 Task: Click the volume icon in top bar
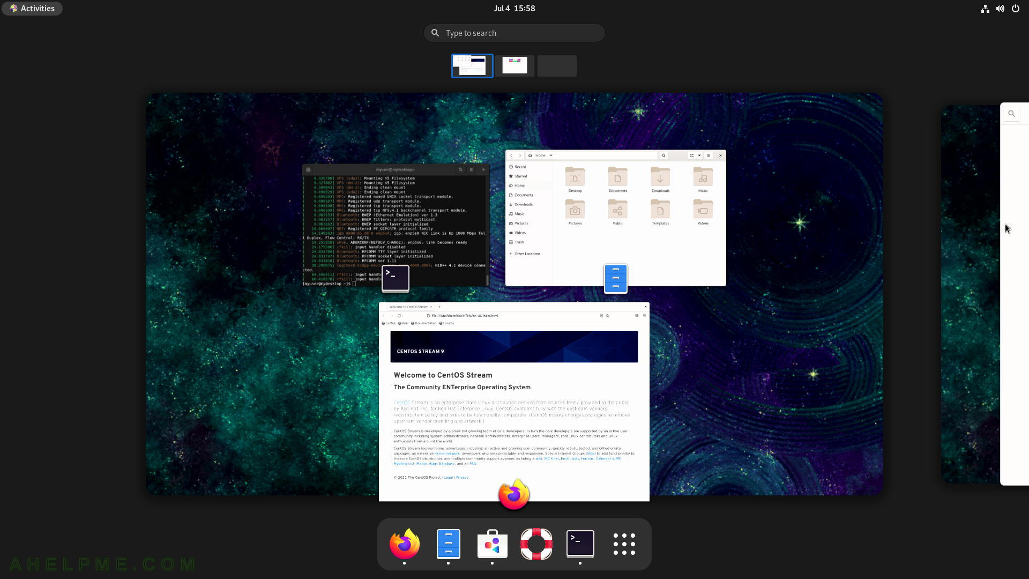click(x=1000, y=9)
